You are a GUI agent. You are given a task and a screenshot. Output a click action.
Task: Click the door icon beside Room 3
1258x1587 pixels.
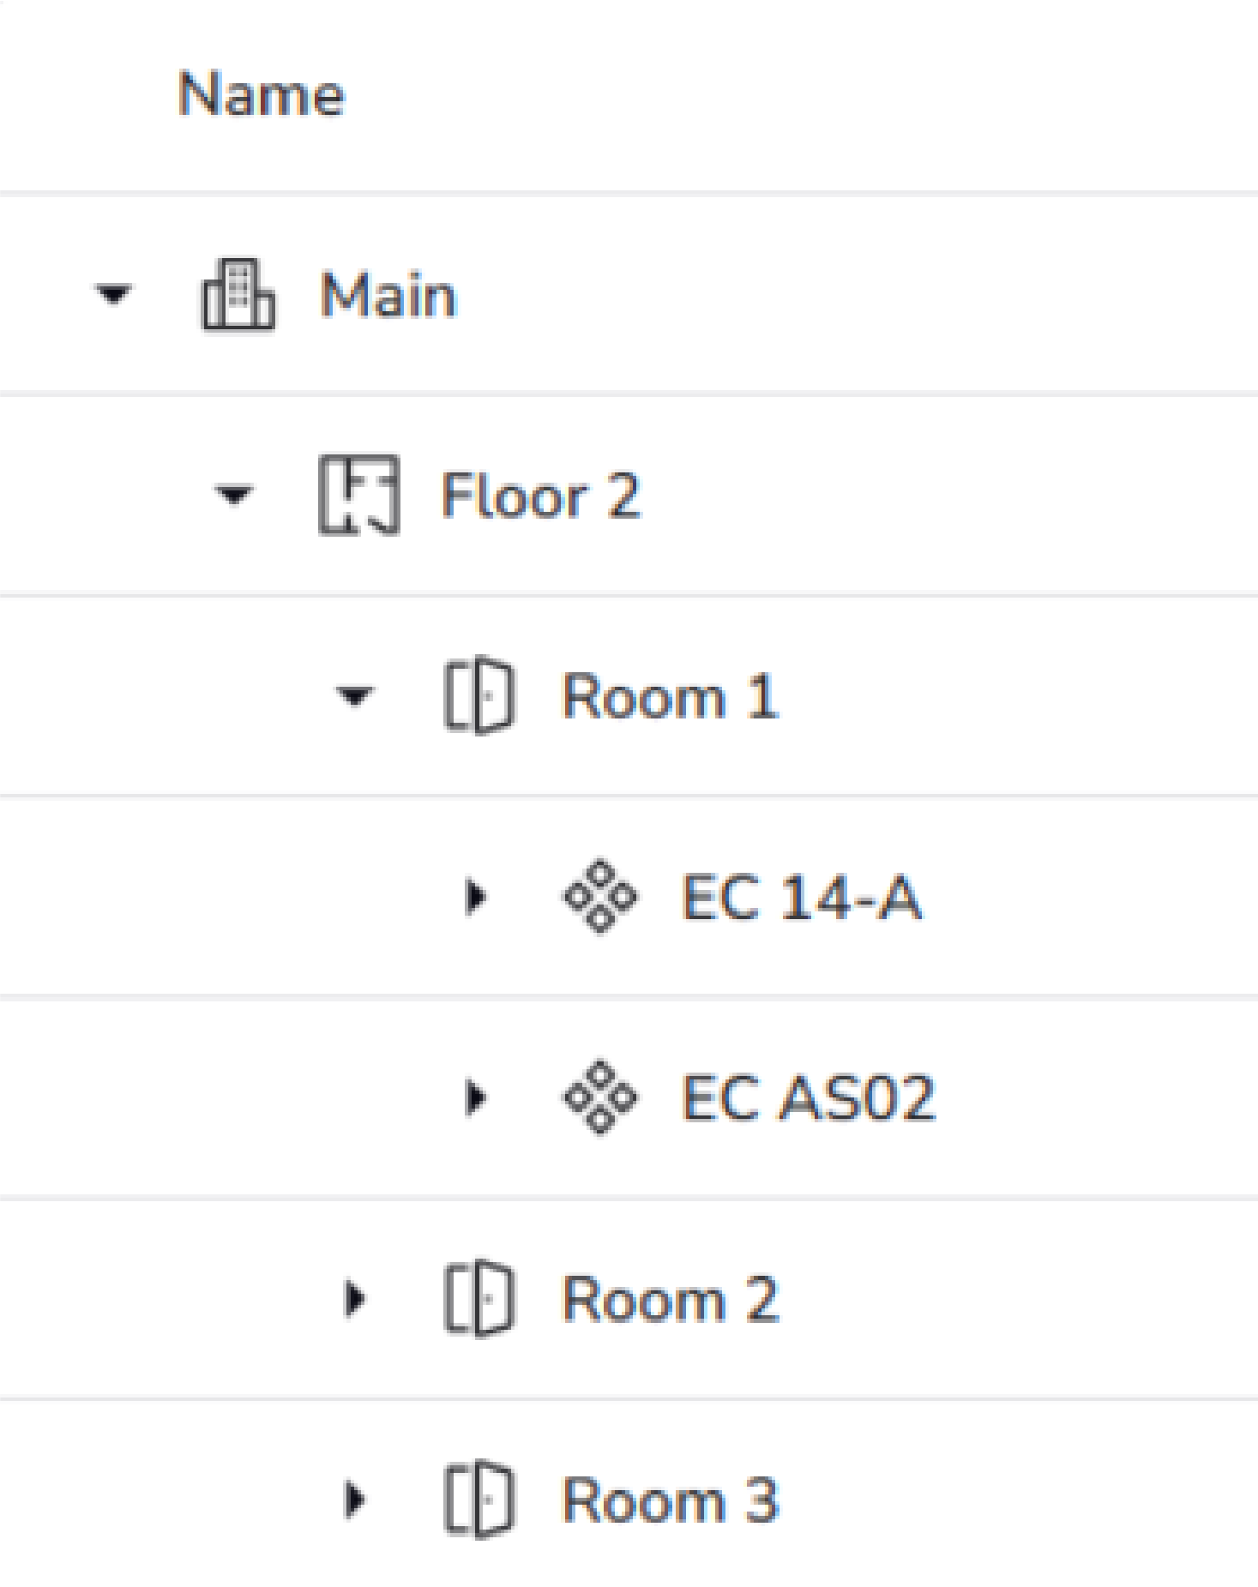pos(479,1499)
